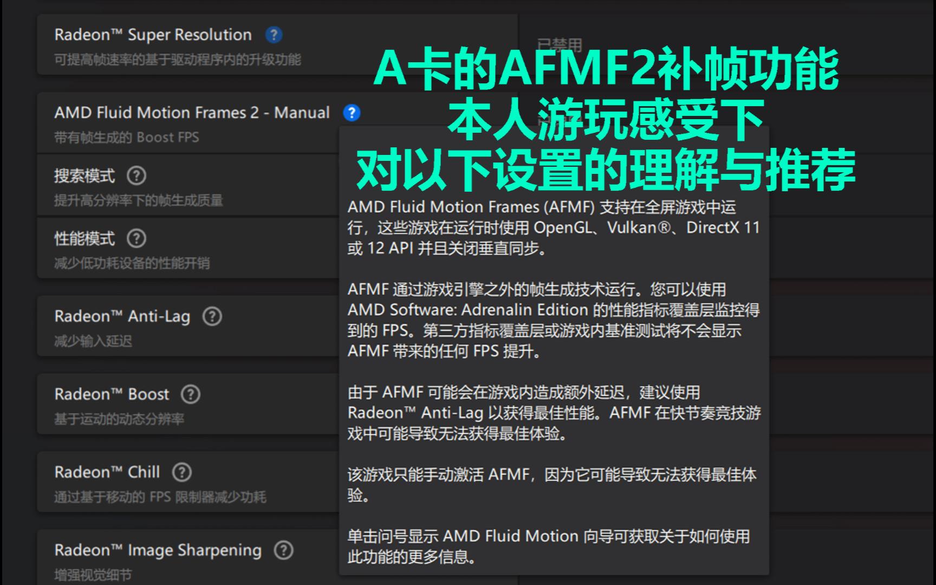This screenshot has width=936, height=585.
Task: Click tooltip paragraph starting 该游戏只能手动激活 AFMF
Action: [552, 485]
